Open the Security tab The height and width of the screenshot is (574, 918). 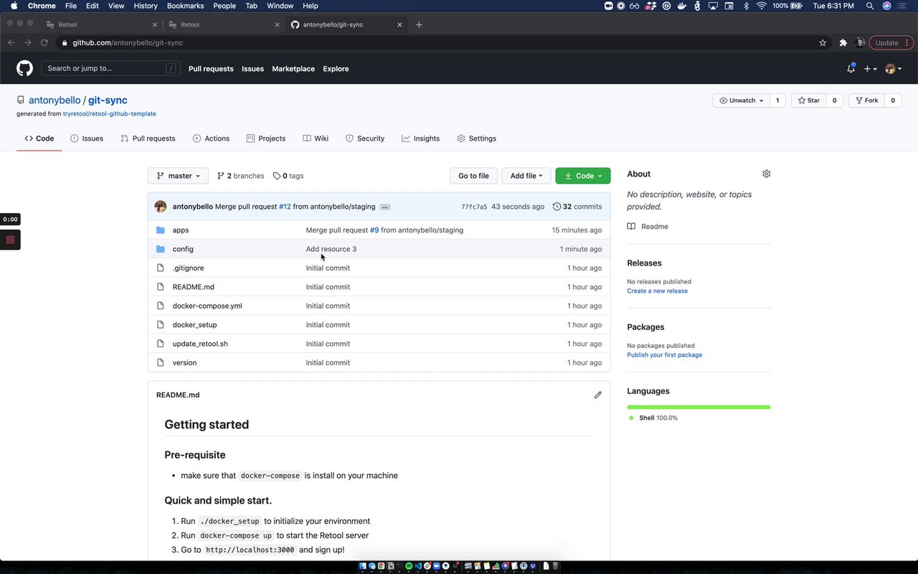click(365, 138)
